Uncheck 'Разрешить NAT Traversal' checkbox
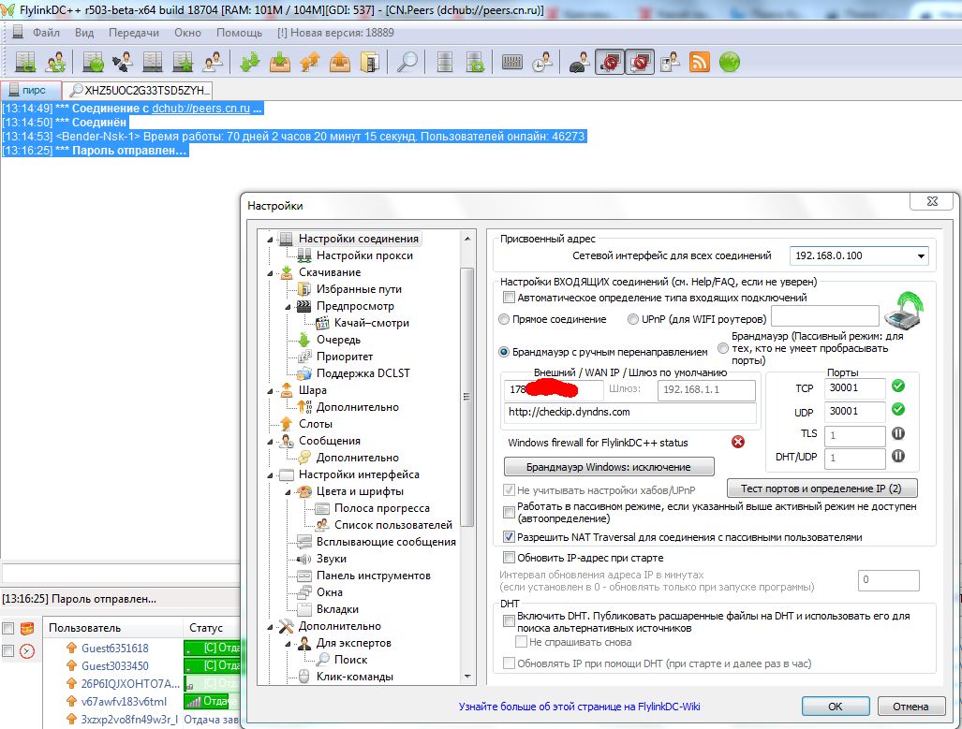The width and height of the screenshot is (962, 729). (x=509, y=537)
